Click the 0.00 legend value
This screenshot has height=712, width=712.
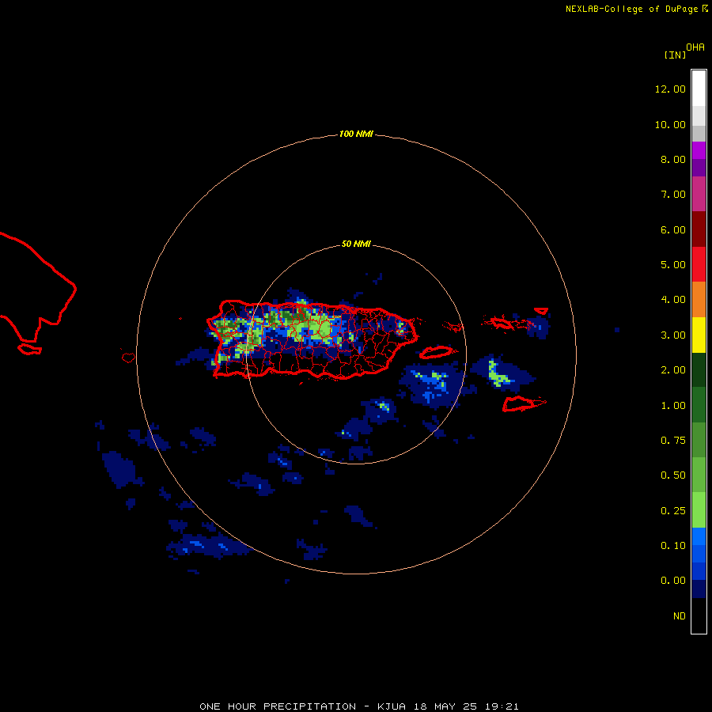click(x=673, y=581)
